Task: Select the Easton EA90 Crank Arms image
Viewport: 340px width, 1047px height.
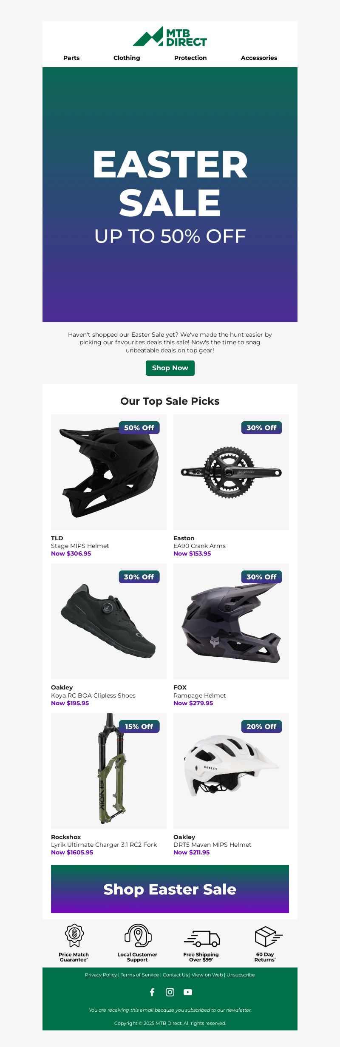Action: click(231, 472)
